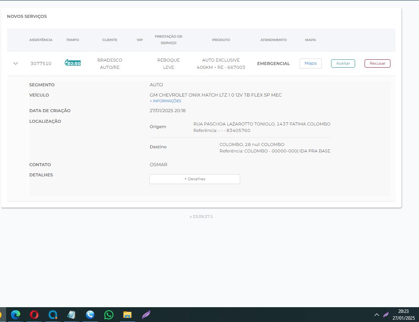Open the blue phone app in taskbar

(x=90, y=315)
